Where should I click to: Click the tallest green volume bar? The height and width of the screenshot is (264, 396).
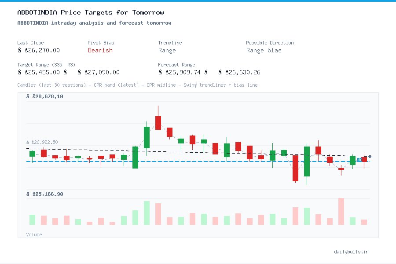tap(146, 213)
